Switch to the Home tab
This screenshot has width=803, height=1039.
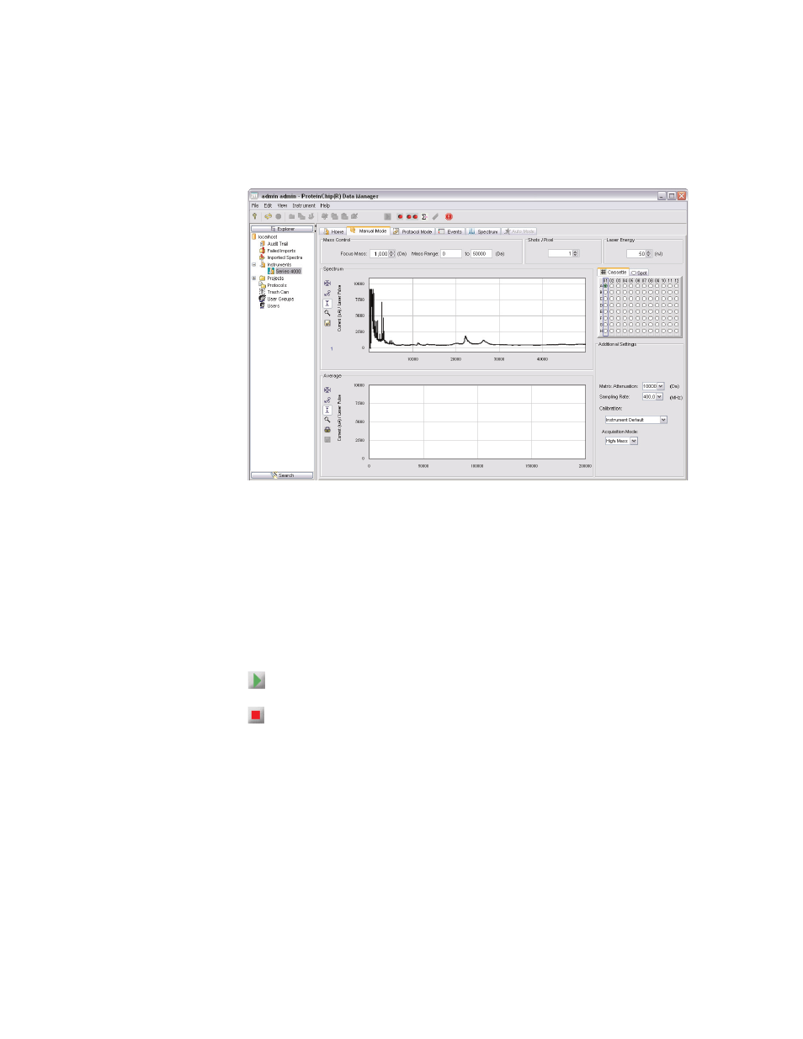[x=333, y=231]
